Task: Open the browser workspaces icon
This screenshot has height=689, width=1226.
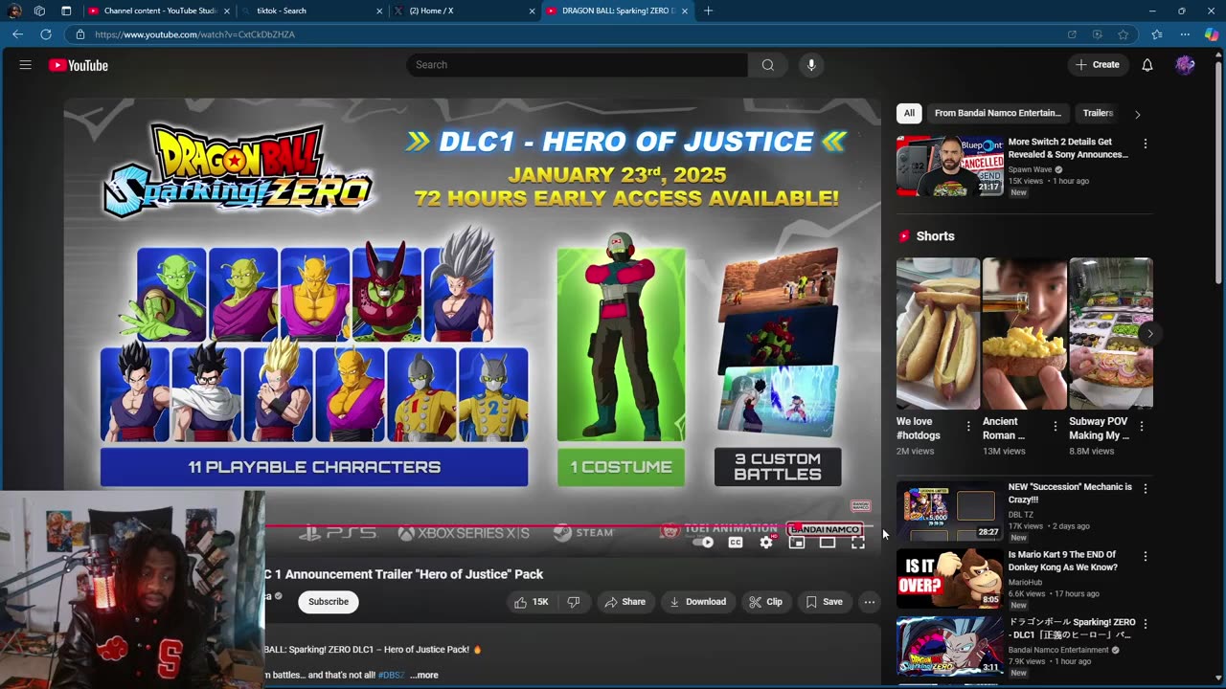Action: [39, 11]
